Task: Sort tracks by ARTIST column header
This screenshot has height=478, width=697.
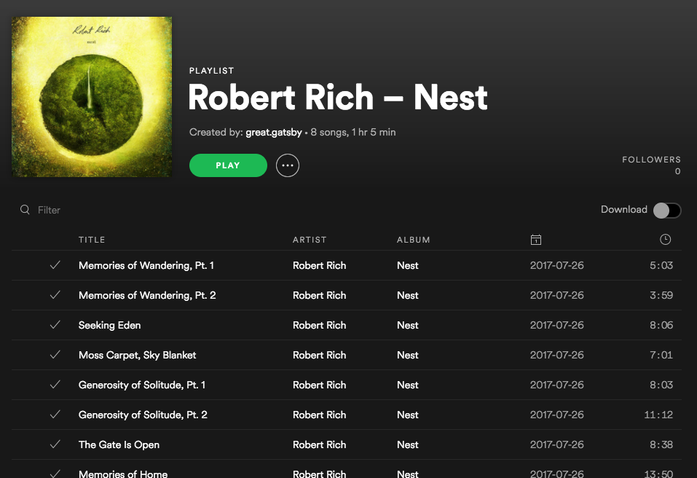Action: pyautogui.click(x=310, y=240)
